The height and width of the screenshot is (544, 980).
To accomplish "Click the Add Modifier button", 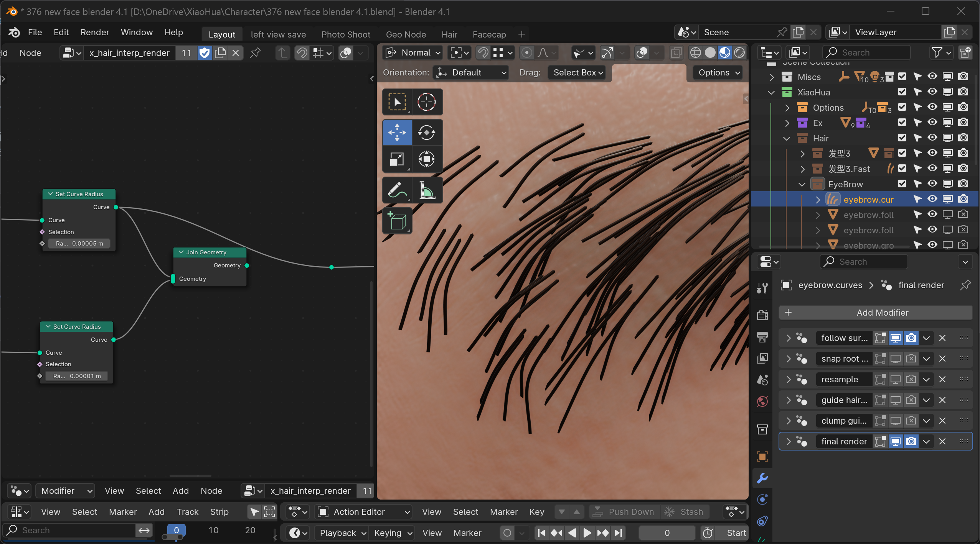I will click(x=876, y=313).
